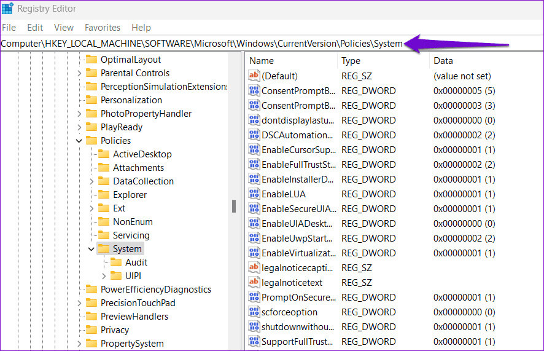Expand the DataCollection key
The width and height of the screenshot is (544, 351).
coord(91,181)
